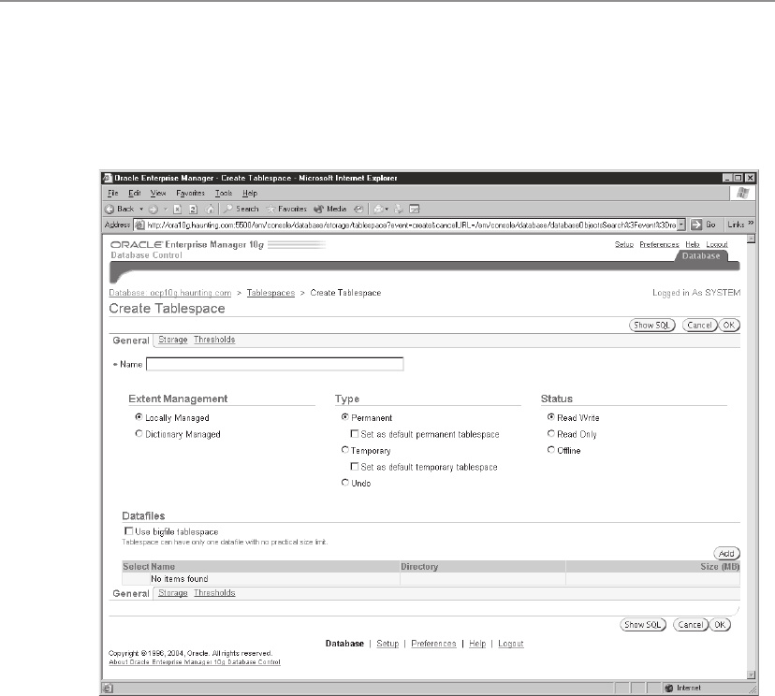Viewport: 775px width, 696px height.
Task: Switch to the bottom Thresholds tab
Action: click(x=214, y=593)
